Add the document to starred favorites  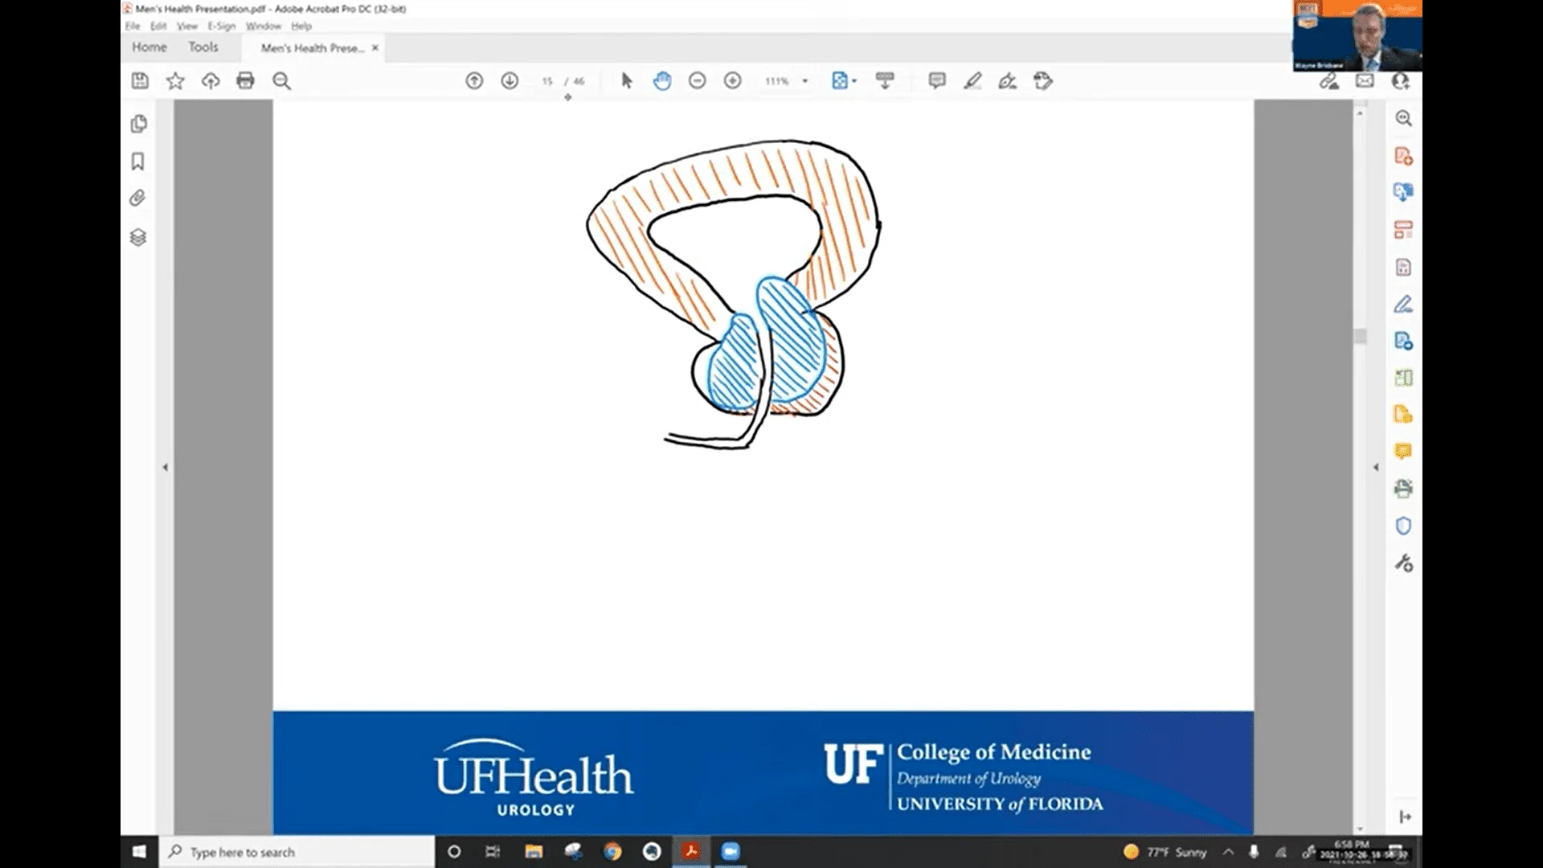coord(175,80)
